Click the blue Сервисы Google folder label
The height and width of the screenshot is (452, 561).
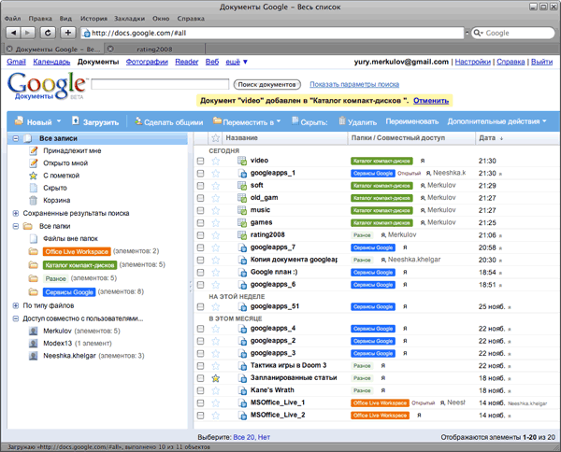click(x=69, y=292)
